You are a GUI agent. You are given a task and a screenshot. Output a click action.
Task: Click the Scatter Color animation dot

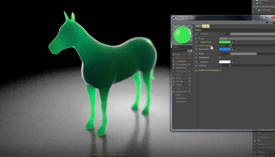[196, 42]
